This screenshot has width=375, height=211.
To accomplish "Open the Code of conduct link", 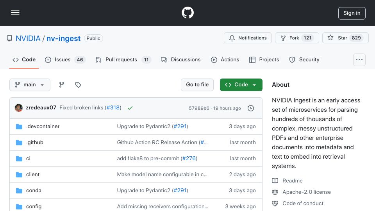I will [x=303, y=203].
